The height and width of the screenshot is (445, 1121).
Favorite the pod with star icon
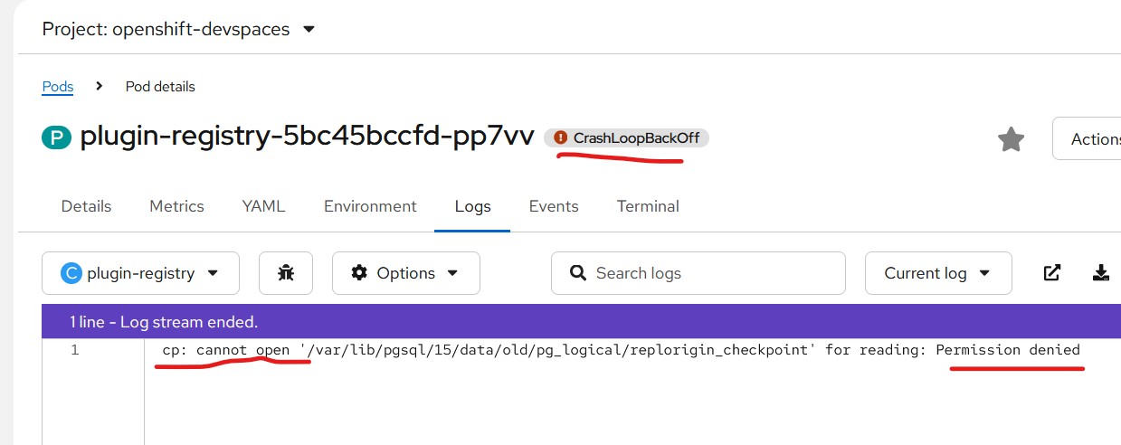coord(1011,139)
